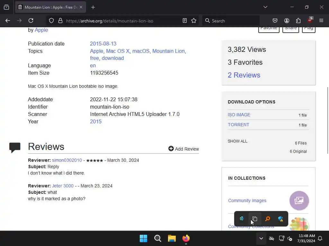Open the taskbar clock showing 11:48 AM
This screenshot has height=246, width=329.
coord(306,238)
